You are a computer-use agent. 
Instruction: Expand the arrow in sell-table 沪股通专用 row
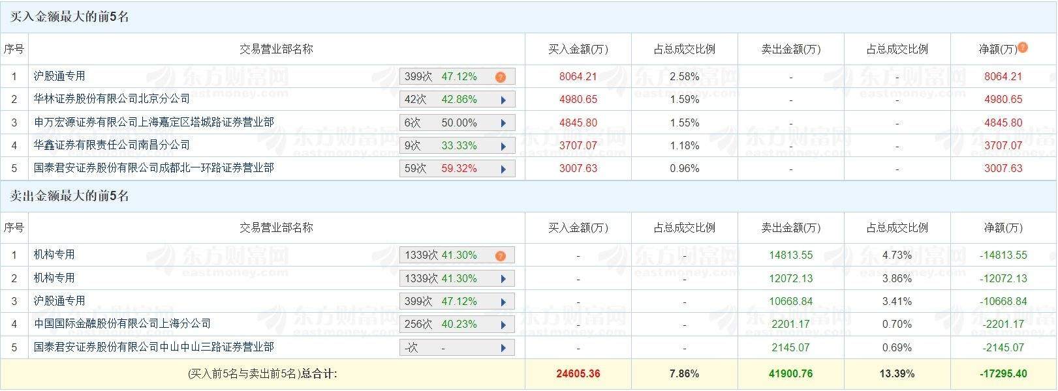tap(503, 302)
